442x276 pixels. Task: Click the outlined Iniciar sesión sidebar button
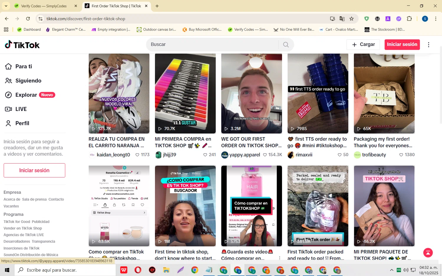[34, 170]
